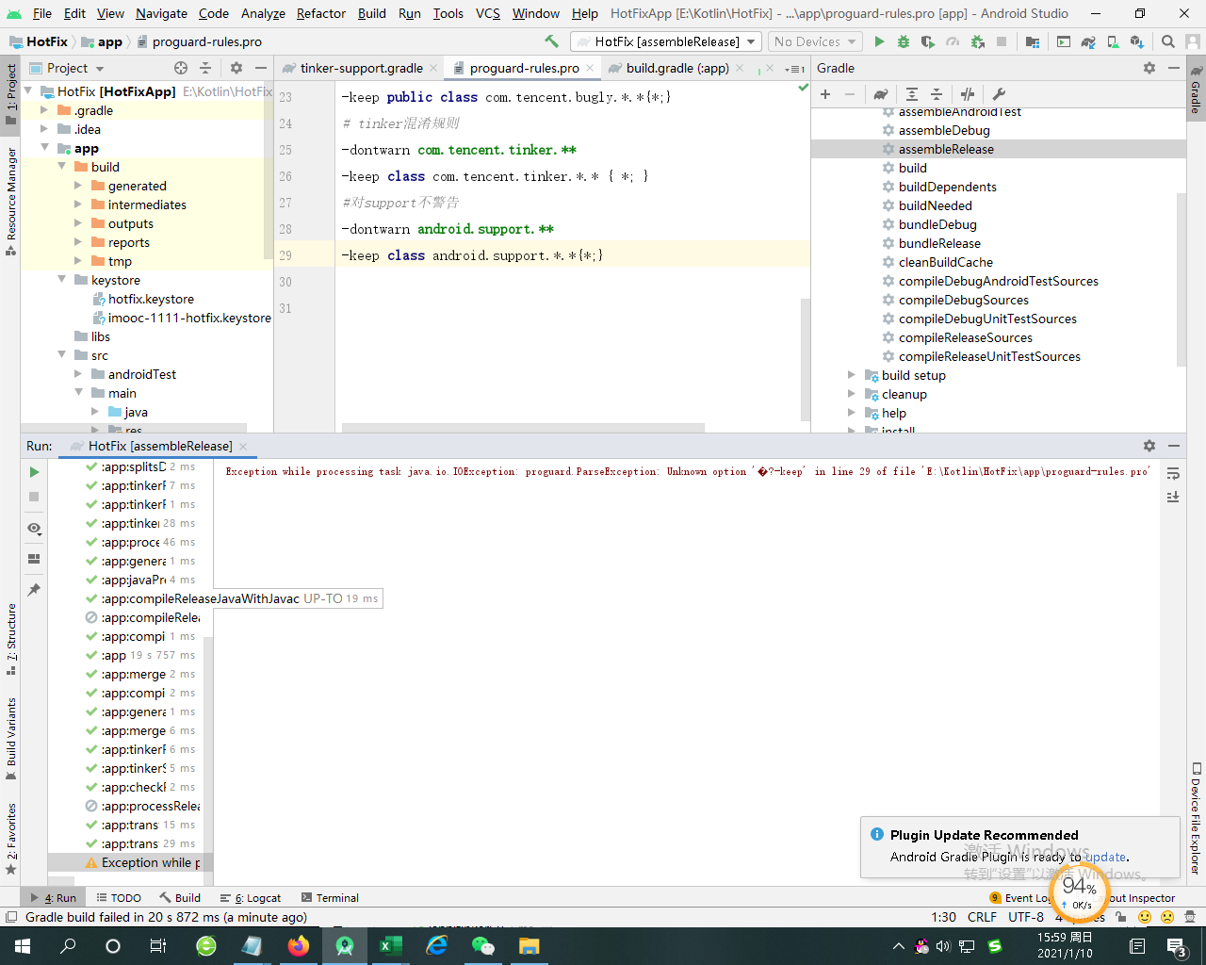Select assembleDebug Gradle task
This screenshot has width=1206, height=965.
click(x=944, y=130)
